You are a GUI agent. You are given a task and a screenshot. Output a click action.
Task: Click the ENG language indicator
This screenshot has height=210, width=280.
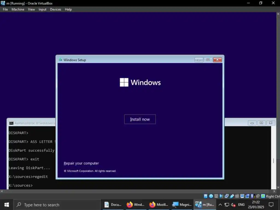coord(241,205)
